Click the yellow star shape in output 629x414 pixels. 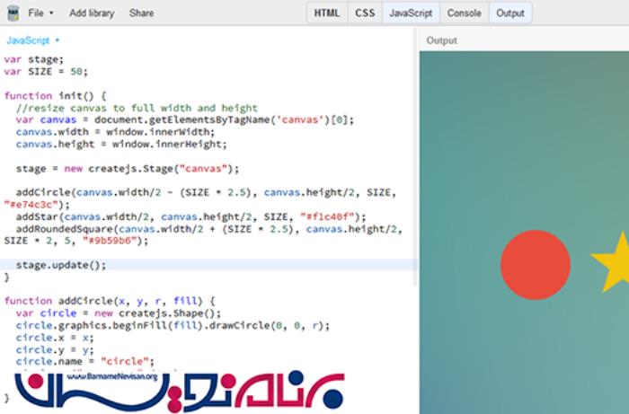[x=614, y=260]
